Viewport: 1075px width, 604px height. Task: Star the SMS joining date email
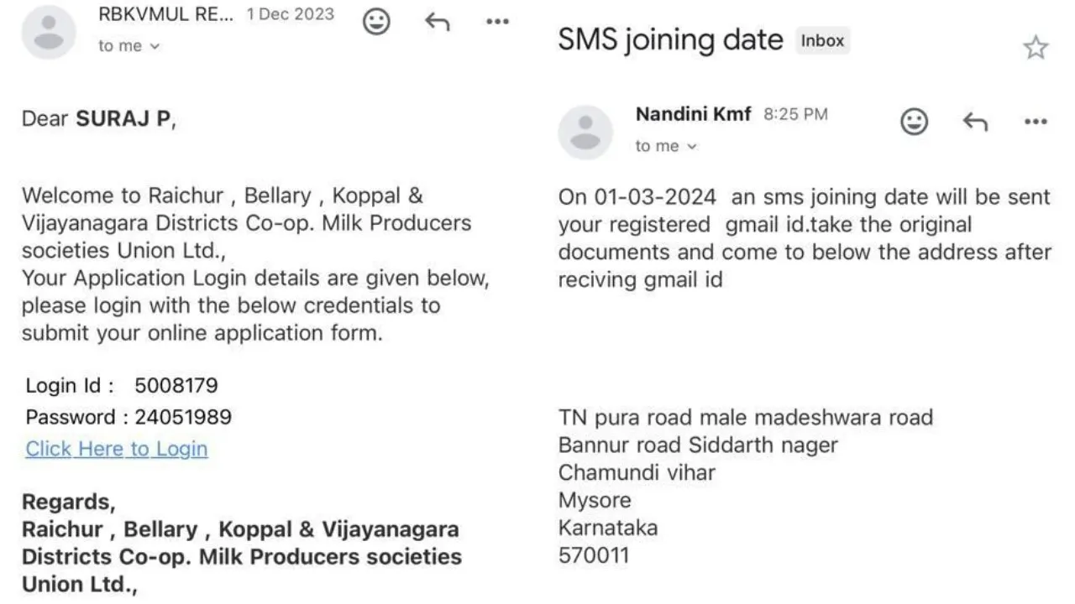(x=1035, y=48)
